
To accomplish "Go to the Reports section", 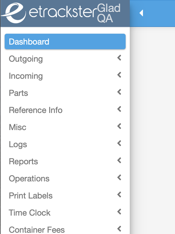I will click(x=24, y=161).
